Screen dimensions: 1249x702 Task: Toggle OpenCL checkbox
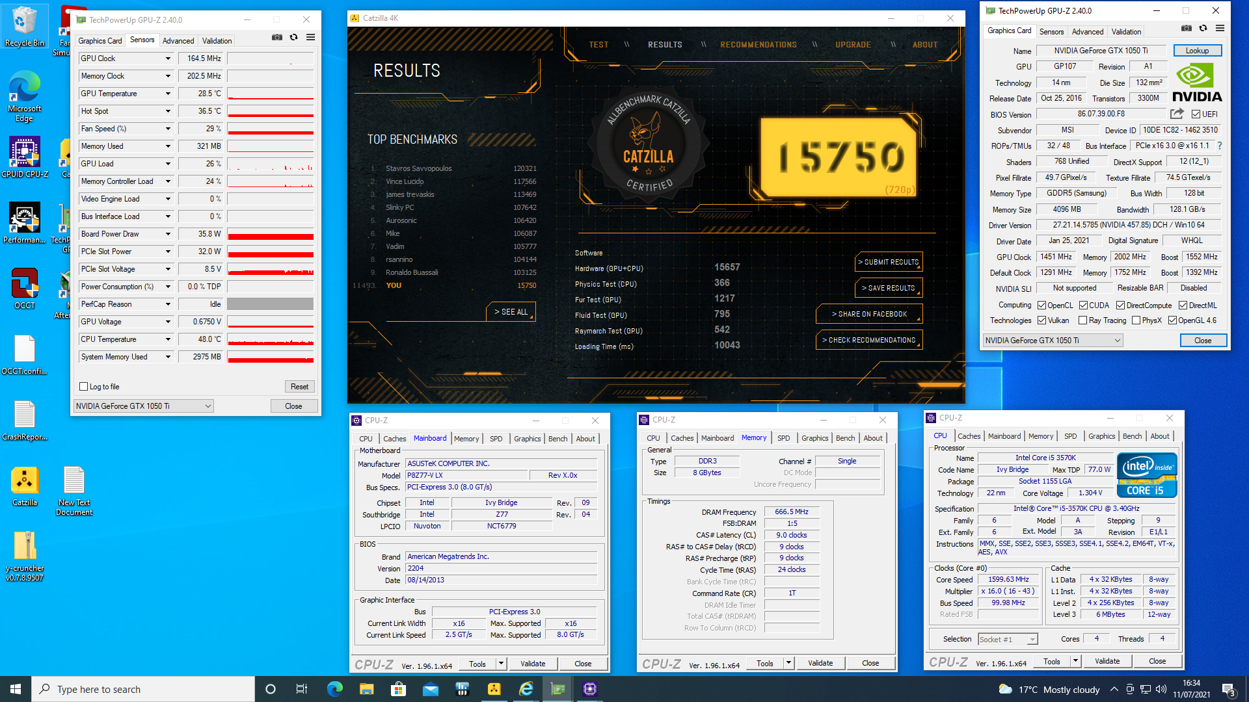coord(1041,305)
